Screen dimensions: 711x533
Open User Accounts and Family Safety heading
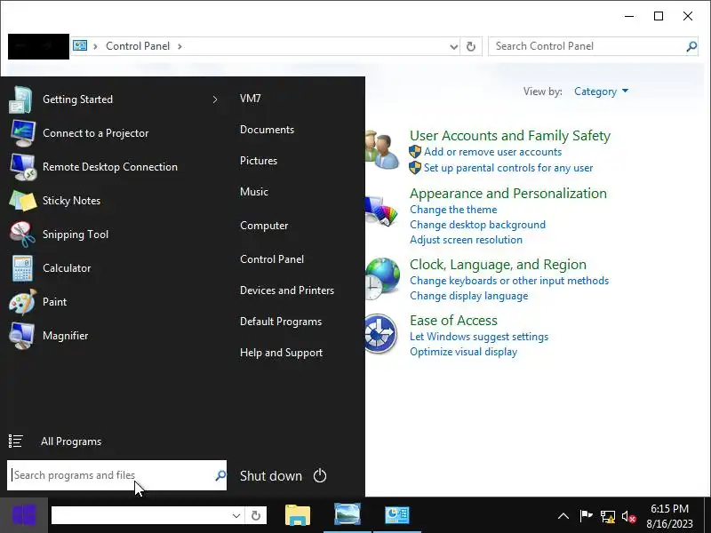point(510,136)
